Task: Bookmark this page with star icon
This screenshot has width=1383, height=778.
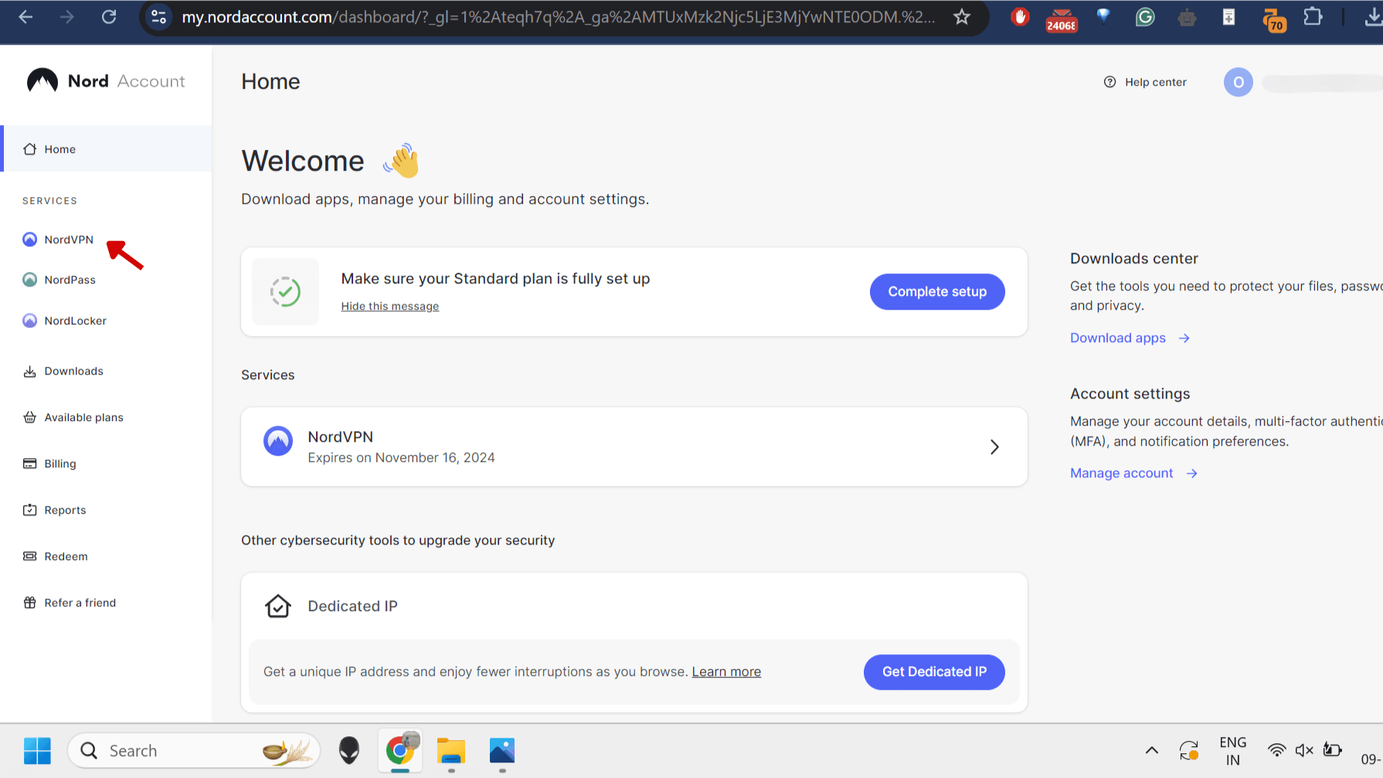Action: (x=962, y=17)
